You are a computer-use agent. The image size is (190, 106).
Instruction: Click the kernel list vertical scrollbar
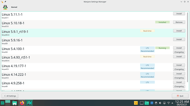coord(188,47)
